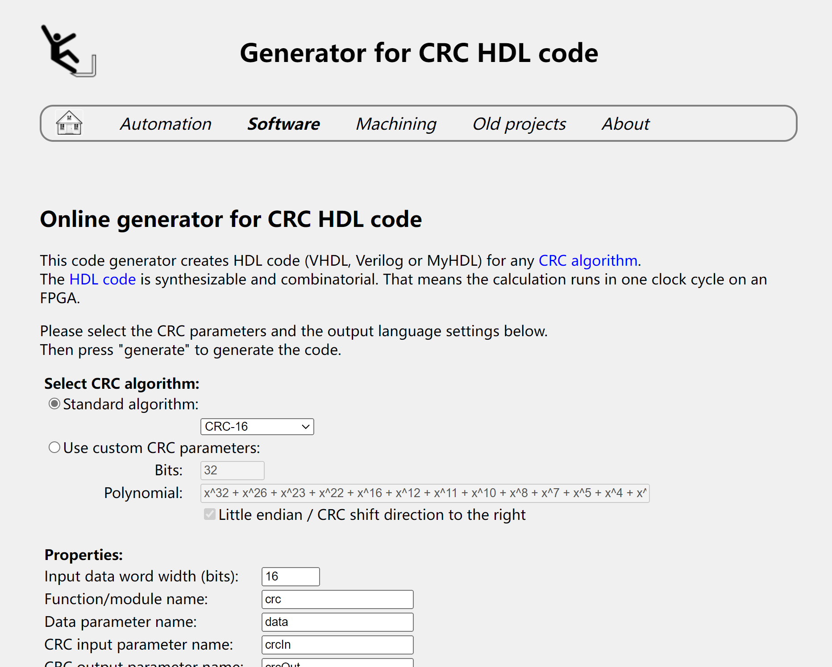Click the 'Online generator for CRC HDL code' heading
The height and width of the screenshot is (667, 832).
231,219
